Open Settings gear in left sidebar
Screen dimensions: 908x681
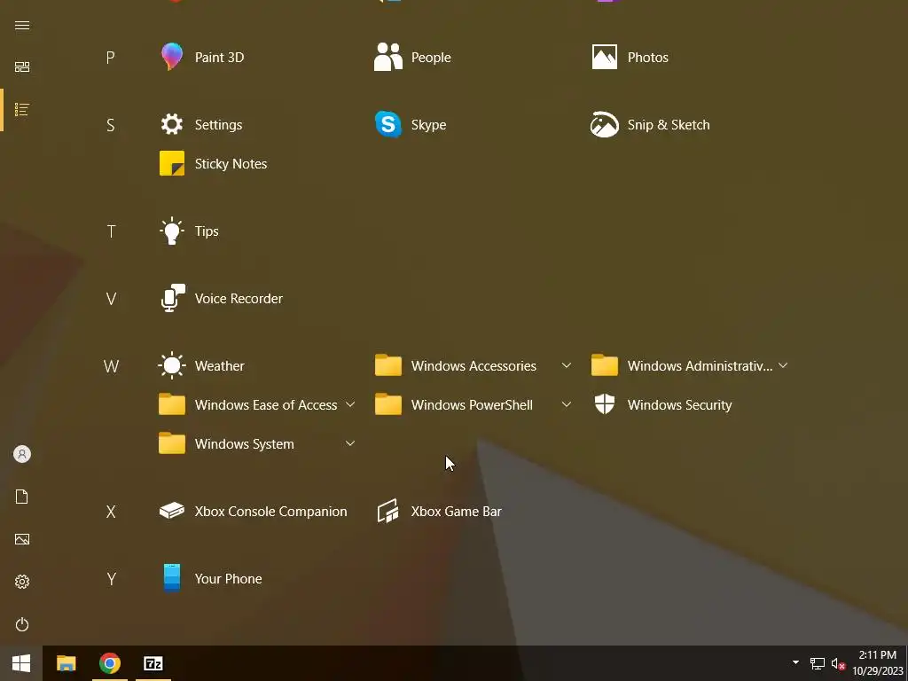click(x=22, y=582)
